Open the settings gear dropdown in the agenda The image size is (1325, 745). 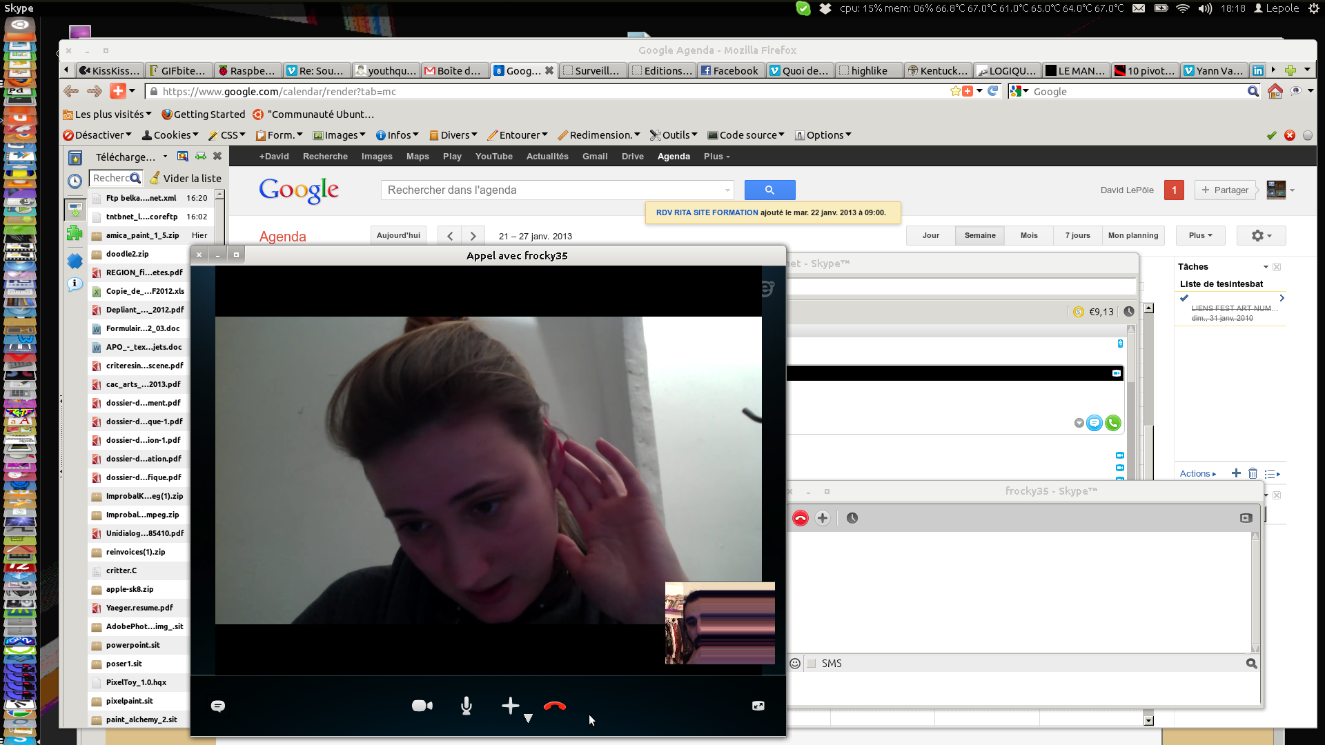[1261, 236]
